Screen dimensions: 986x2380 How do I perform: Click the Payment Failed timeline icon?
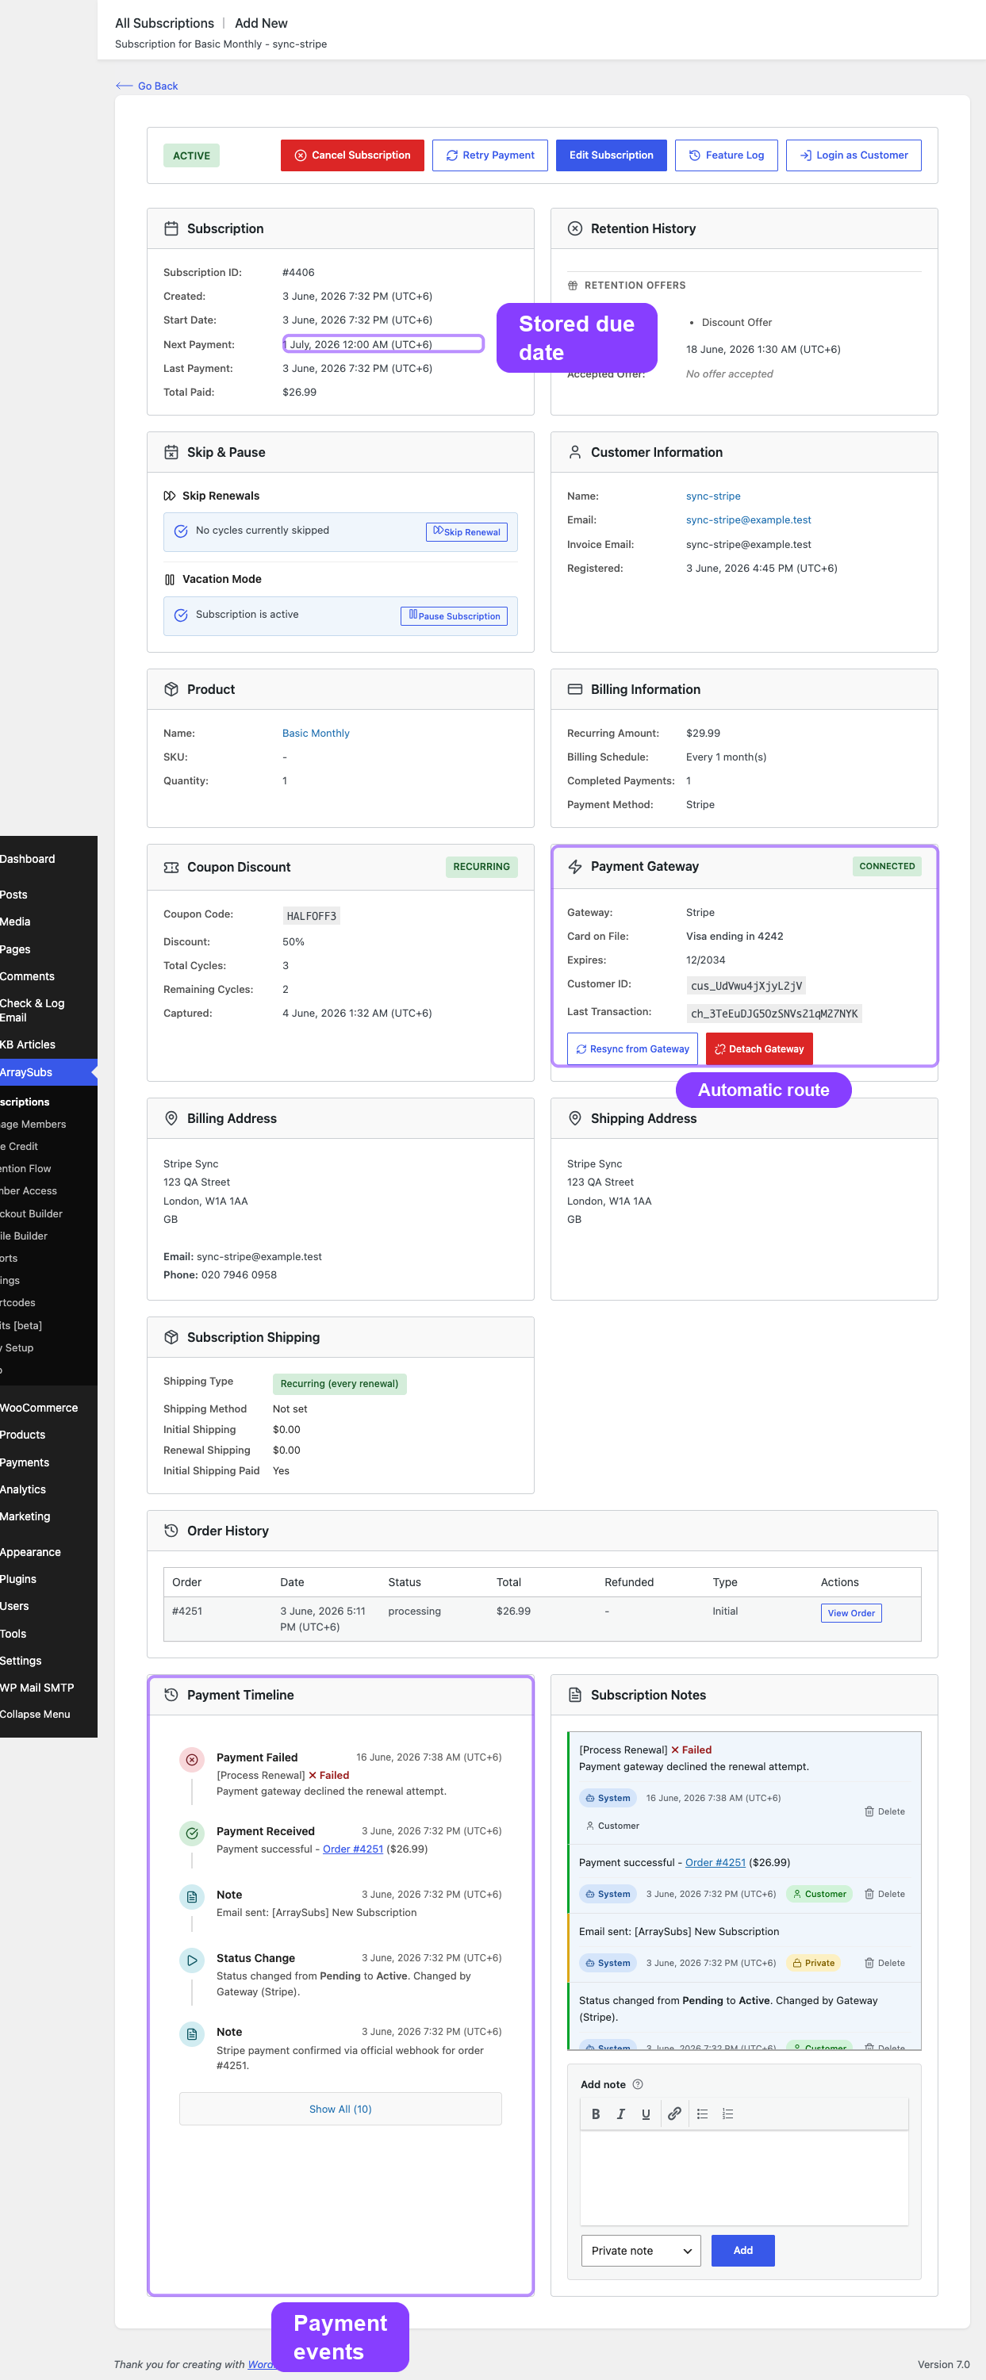tap(191, 1759)
